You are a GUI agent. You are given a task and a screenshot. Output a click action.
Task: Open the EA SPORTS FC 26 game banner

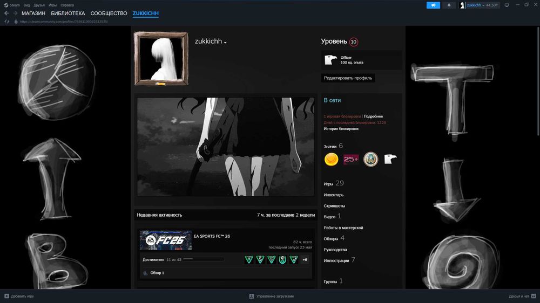[x=166, y=240]
